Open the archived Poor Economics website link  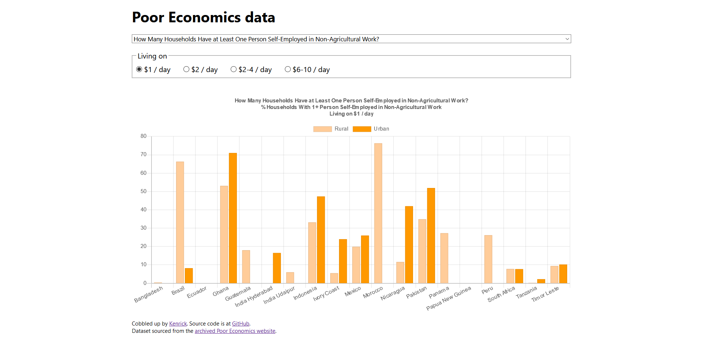pyautogui.click(x=235, y=331)
